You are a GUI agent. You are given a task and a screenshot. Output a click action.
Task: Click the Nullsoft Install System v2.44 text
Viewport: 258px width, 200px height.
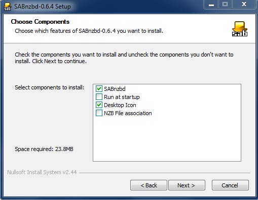[x=42, y=172]
